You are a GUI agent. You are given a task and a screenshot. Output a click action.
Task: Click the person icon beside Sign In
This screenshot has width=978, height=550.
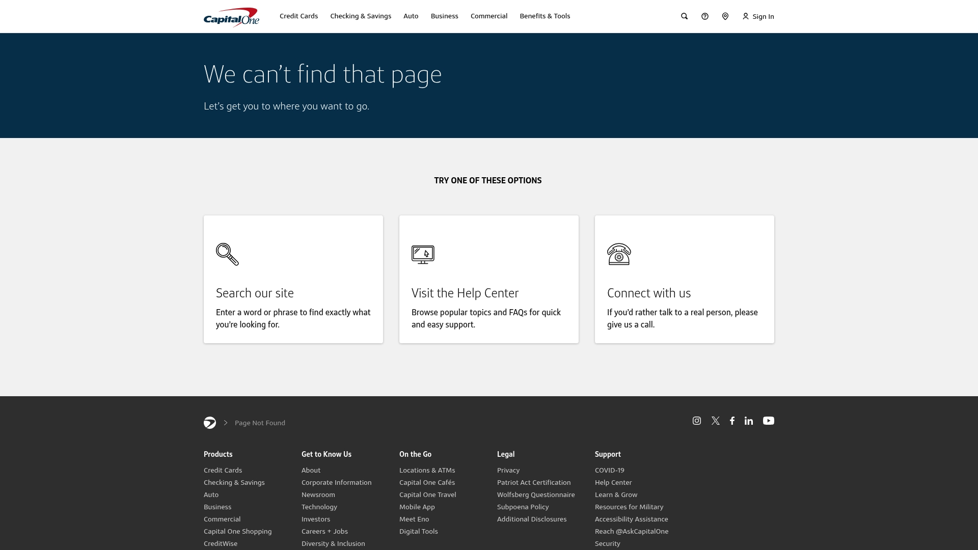coord(745,16)
